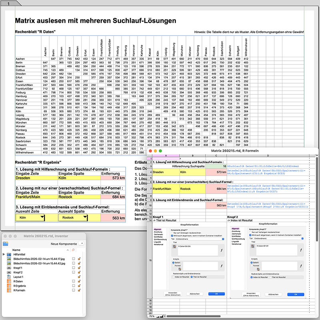This screenshot has height=320, width=320.
Task: Click the layout tab numbered 1
Action: click(8, 3)
